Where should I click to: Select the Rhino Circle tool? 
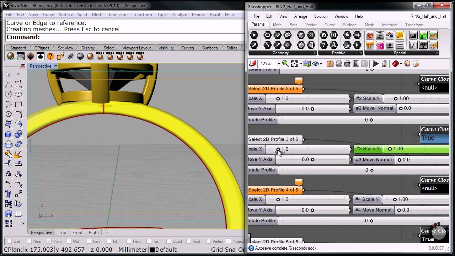tap(9, 94)
